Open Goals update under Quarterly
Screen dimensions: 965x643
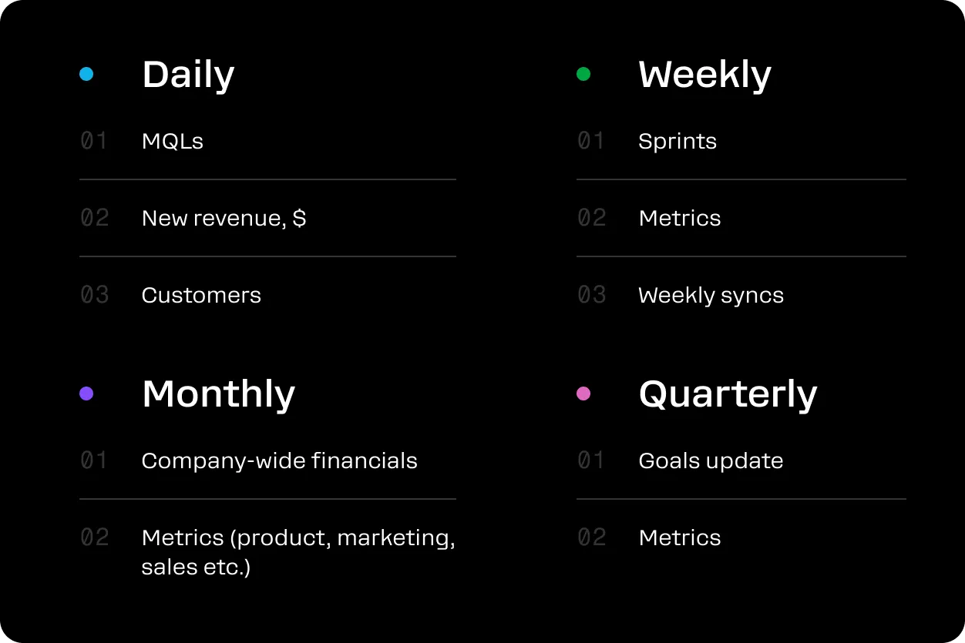[x=711, y=461]
